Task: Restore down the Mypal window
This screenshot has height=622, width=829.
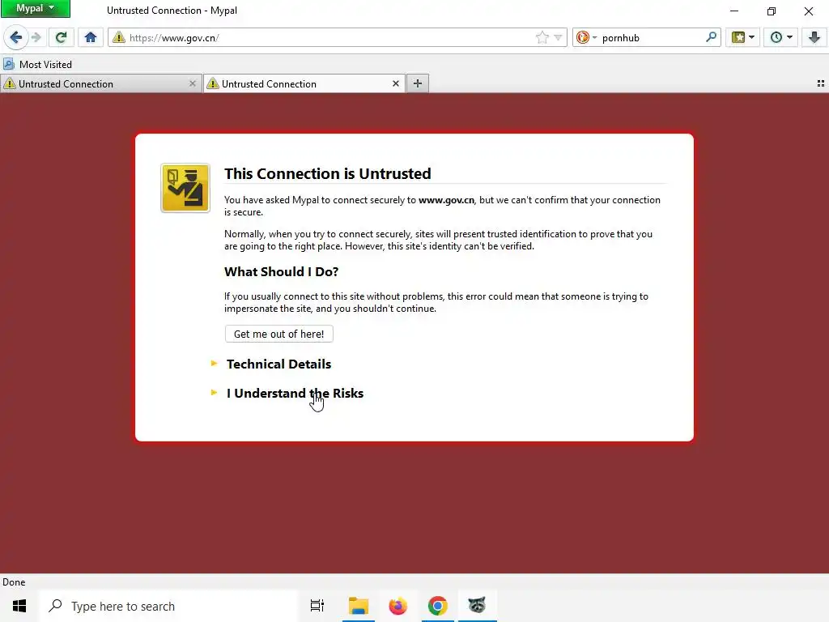Action: click(x=772, y=11)
